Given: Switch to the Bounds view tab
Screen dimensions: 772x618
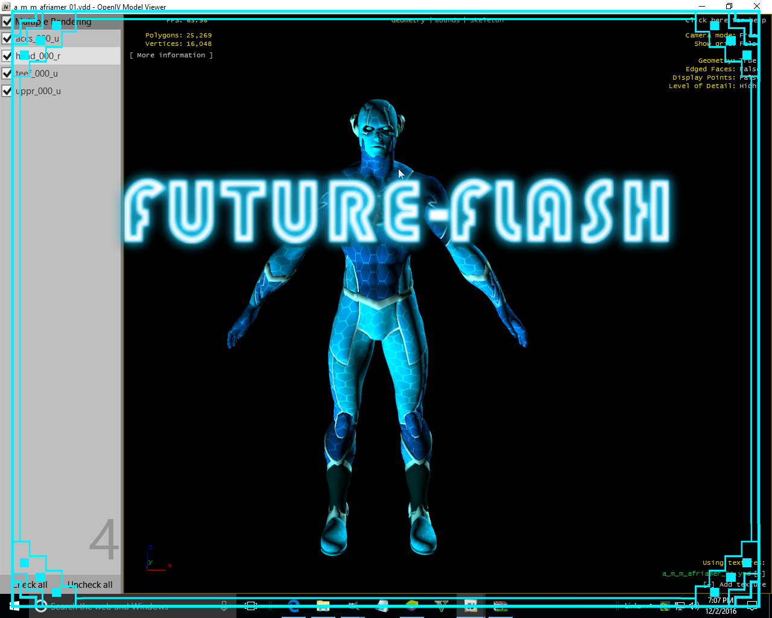Looking at the screenshot, I should (447, 20).
